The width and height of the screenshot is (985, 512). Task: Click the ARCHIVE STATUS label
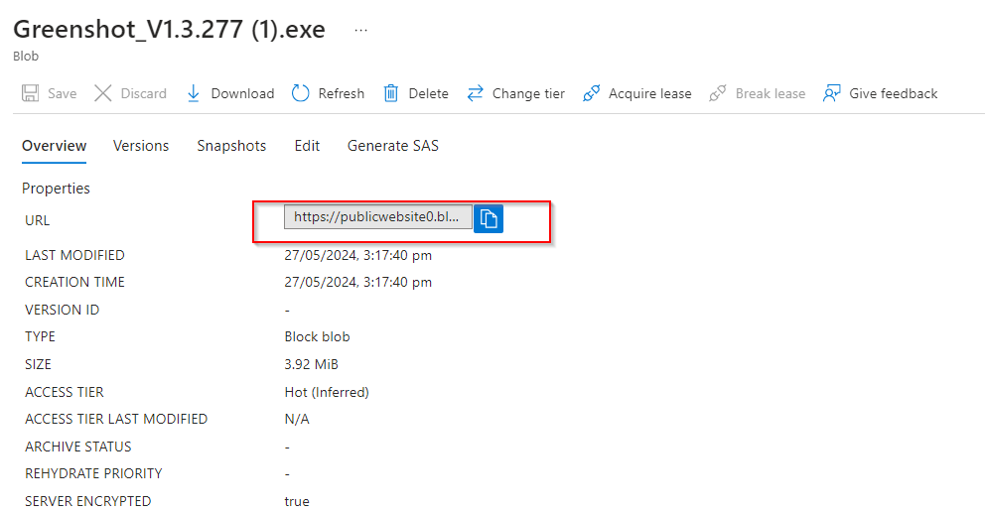[78, 447]
